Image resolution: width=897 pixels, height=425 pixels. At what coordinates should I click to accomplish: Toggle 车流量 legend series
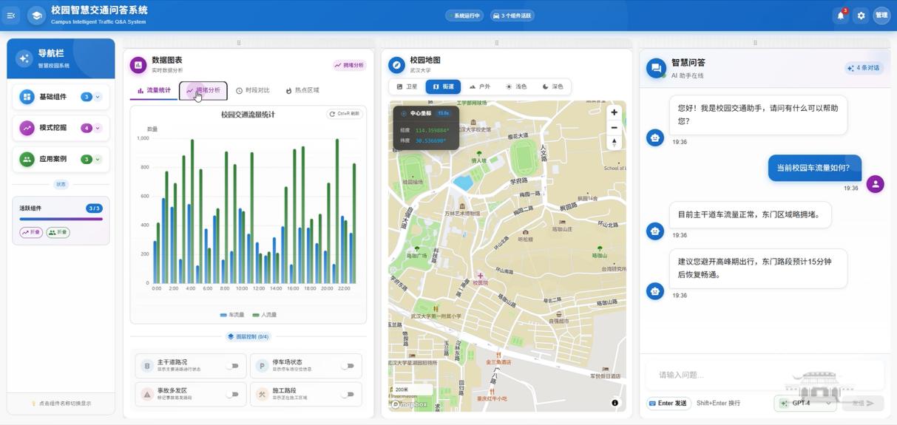(232, 315)
